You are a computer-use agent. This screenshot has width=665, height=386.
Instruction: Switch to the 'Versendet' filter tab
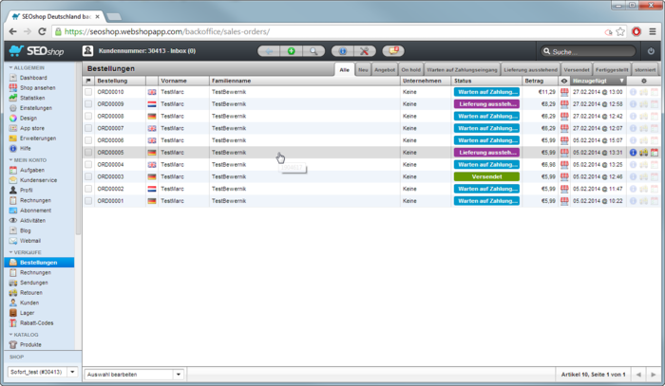point(576,70)
